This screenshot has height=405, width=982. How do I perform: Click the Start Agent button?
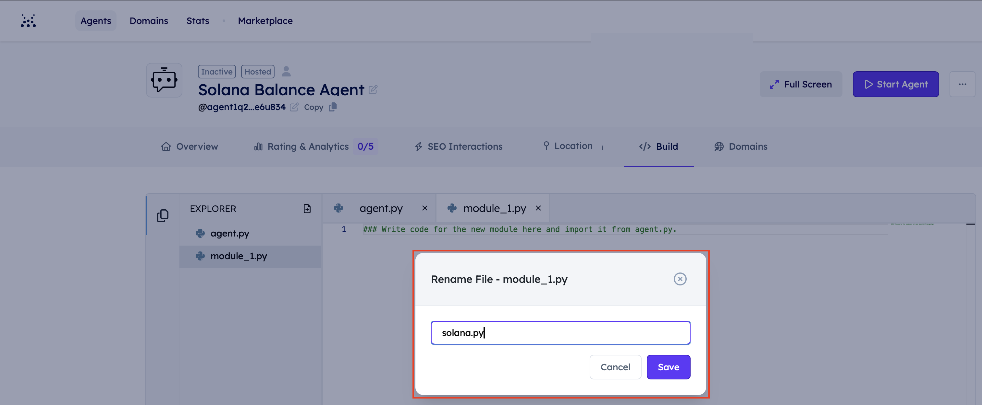895,84
